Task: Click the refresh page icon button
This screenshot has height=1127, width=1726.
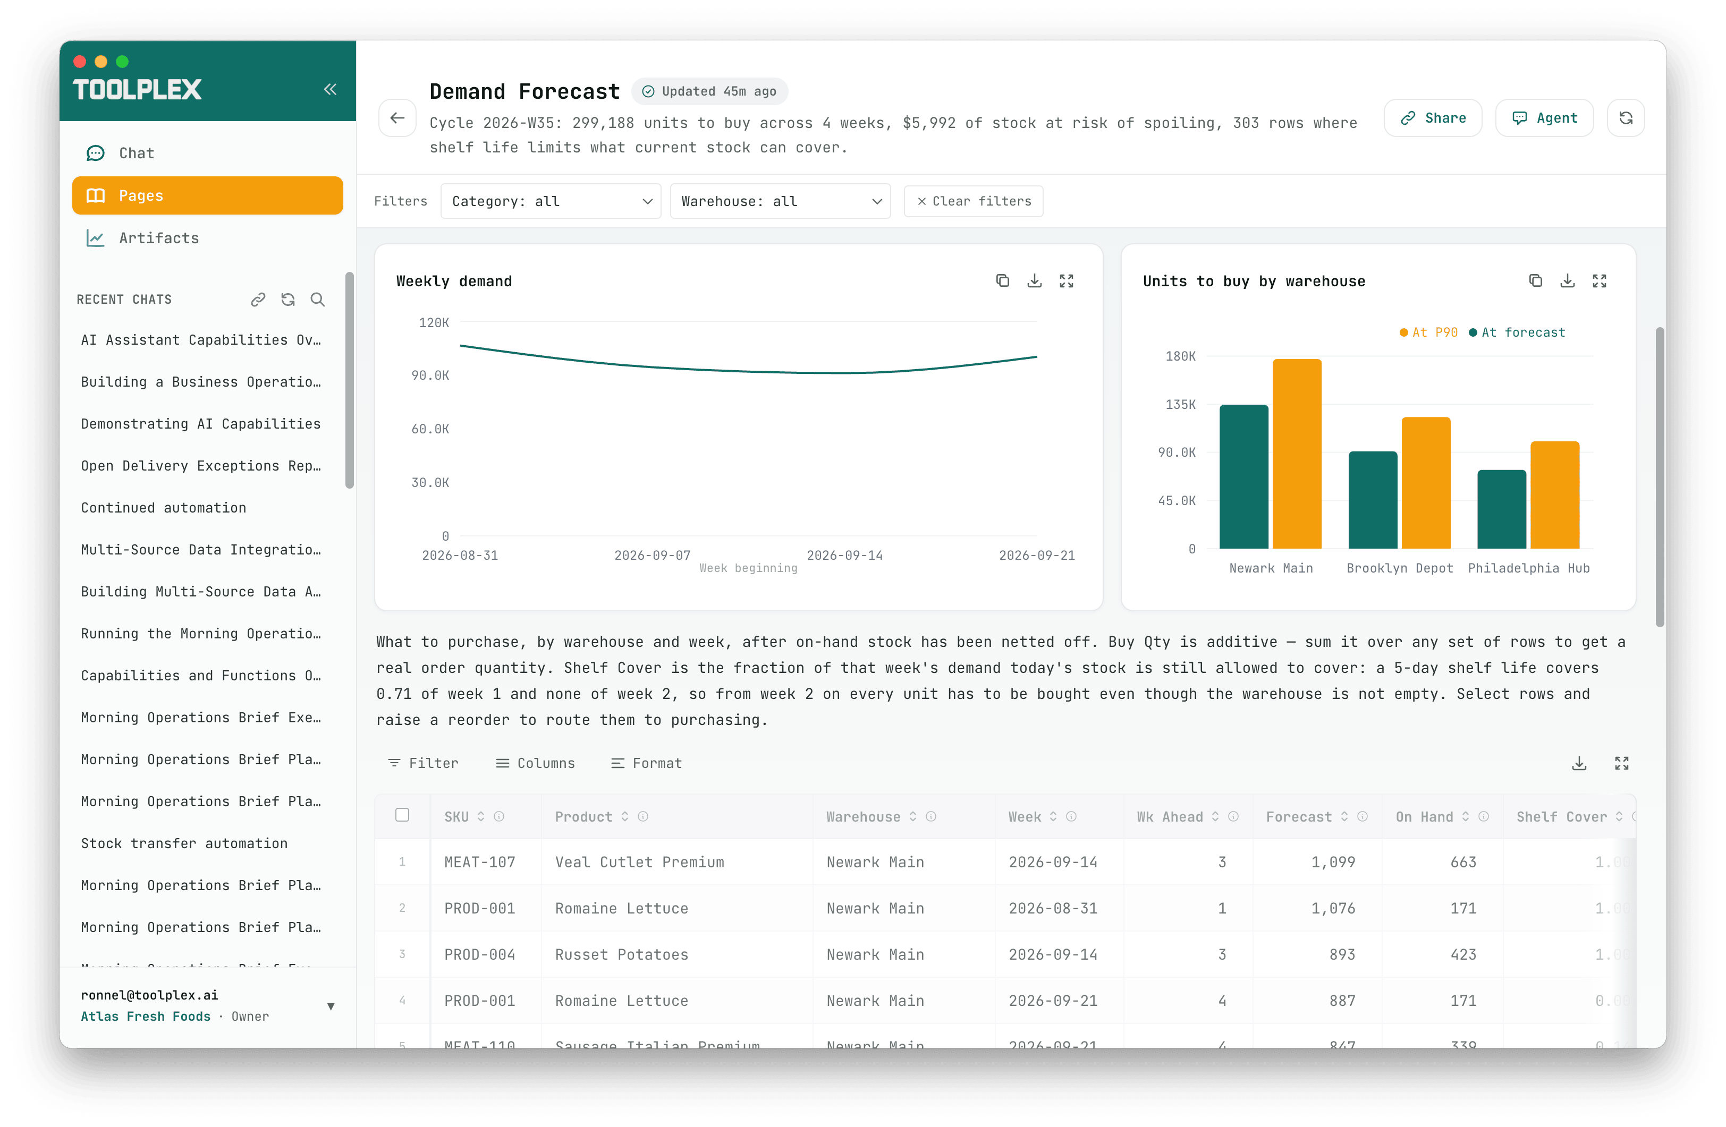Action: pyautogui.click(x=1626, y=117)
